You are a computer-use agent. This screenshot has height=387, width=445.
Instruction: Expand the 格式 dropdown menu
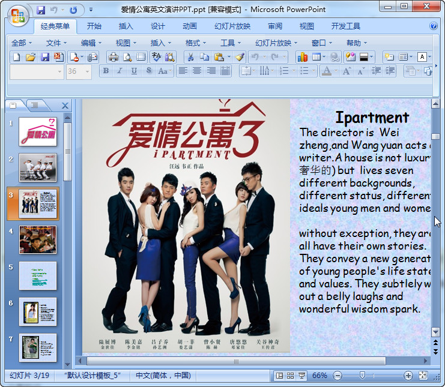pos(196,43)
